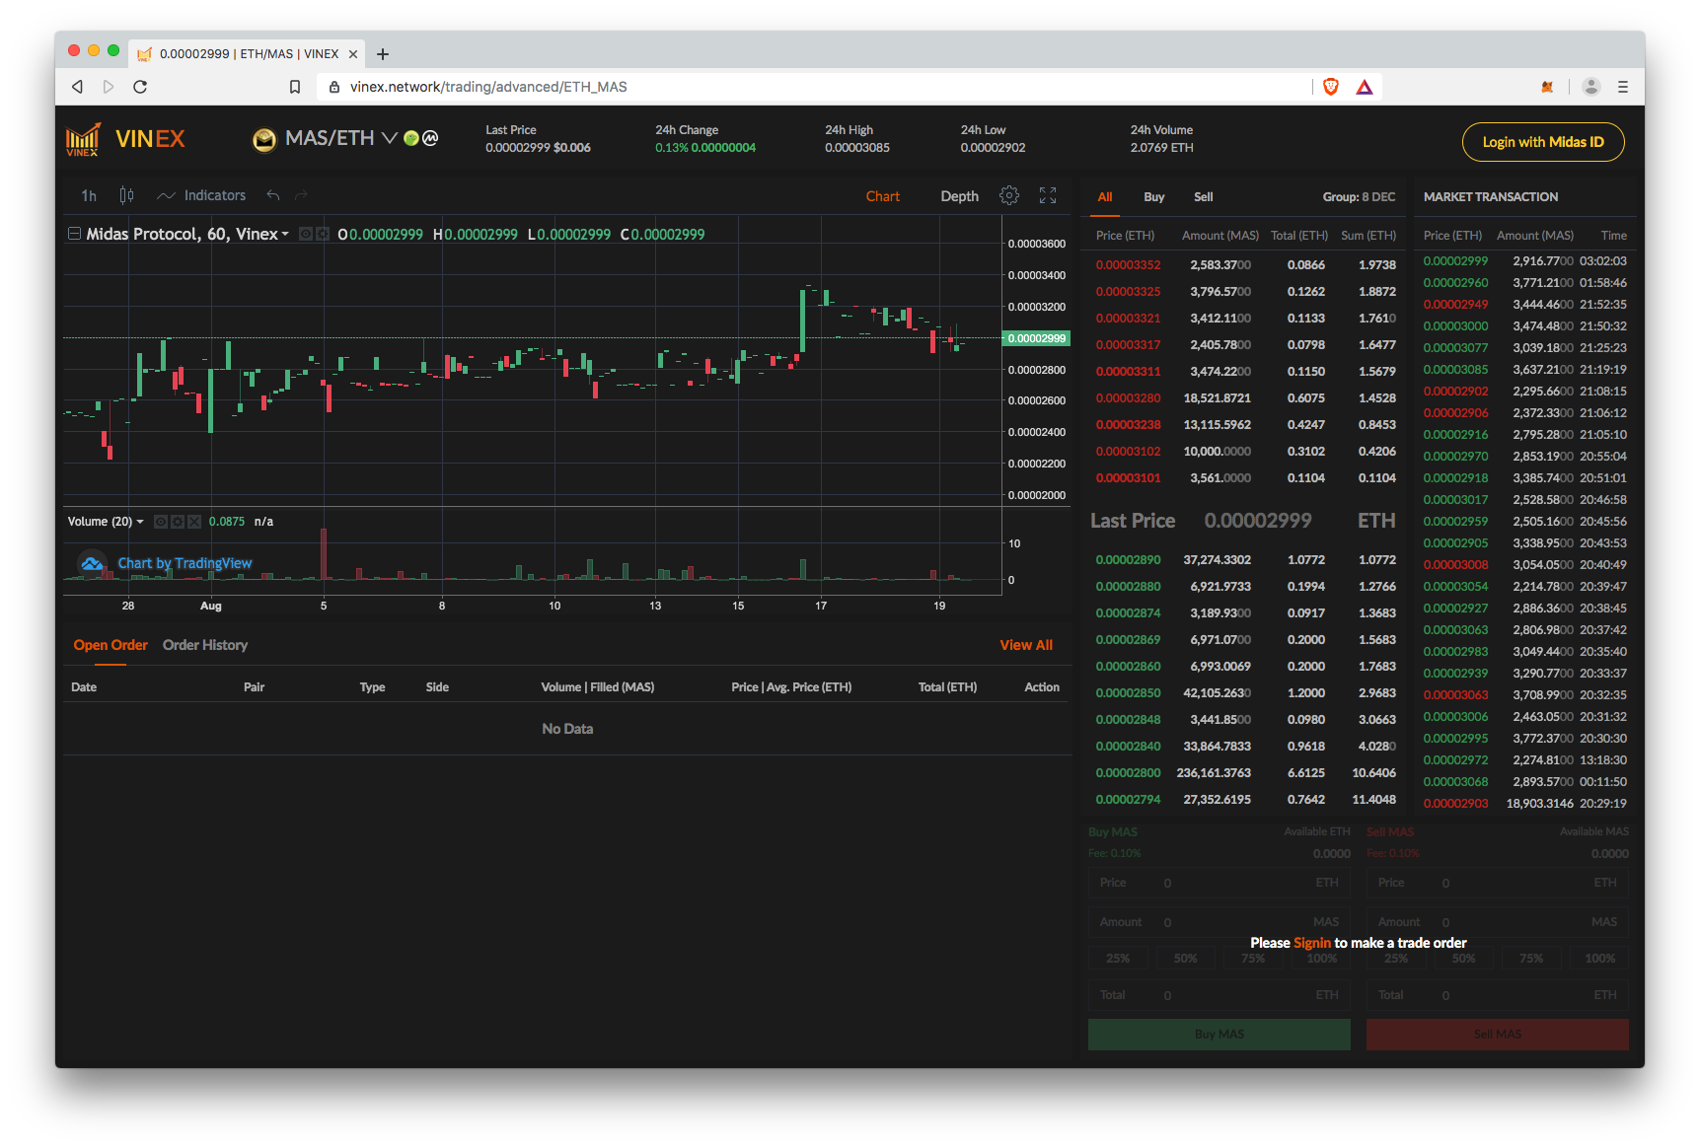
Task: Open the Chart by TradingView link
Action: (x=185, y=563)
